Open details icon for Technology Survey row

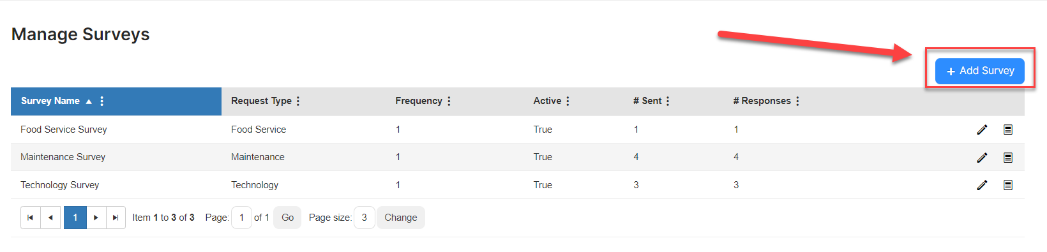[x=1008, y=185]
